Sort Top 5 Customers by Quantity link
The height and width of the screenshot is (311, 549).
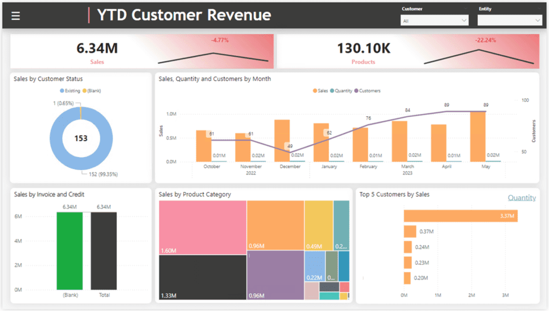click(522, 197)
